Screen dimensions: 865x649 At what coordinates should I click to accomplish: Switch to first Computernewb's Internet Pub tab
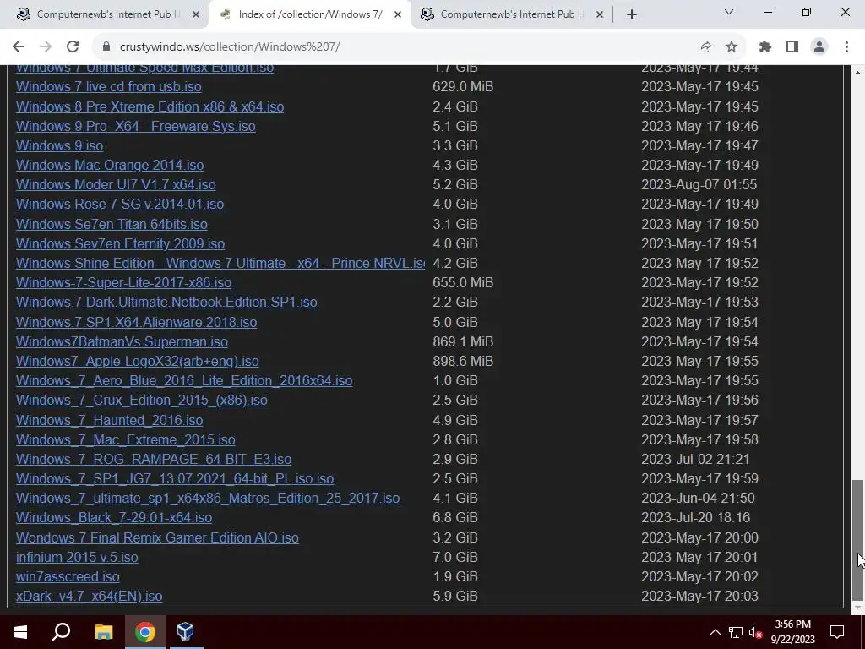coord(104,14)
